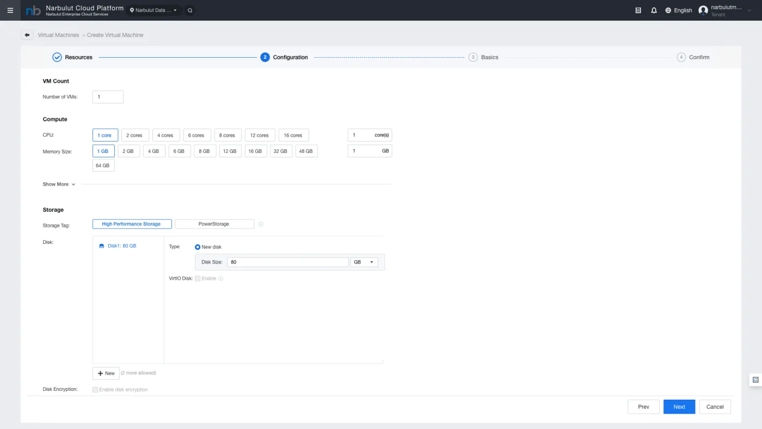This screenshot has height=429, width=762.
Task: Click the Number of VMs field
Action: [x=108, y=97]
